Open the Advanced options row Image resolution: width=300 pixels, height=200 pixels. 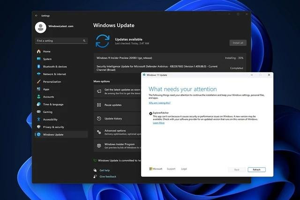pyautogui.click(x=117, y=132)
